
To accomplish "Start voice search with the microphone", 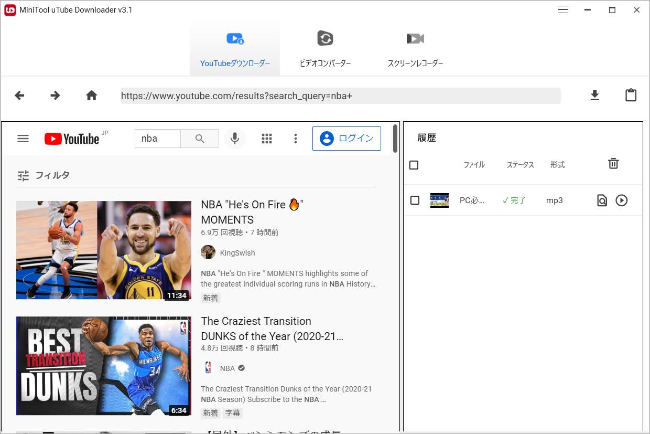I will [235, 139].
